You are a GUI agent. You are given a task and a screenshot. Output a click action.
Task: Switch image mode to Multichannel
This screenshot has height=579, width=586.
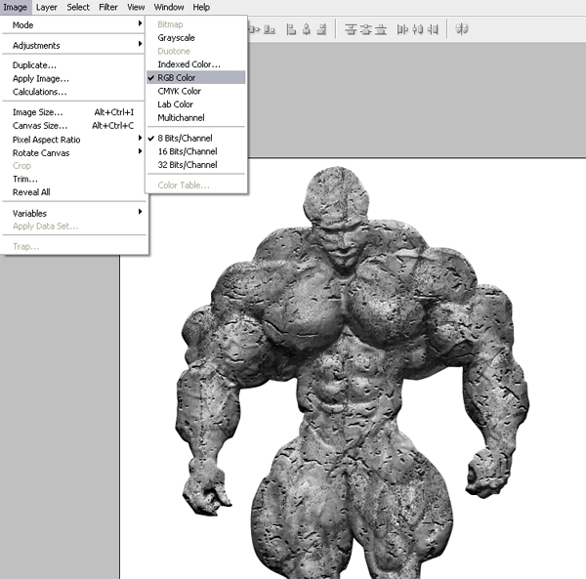pyautogui.click(x=196, y=118)
